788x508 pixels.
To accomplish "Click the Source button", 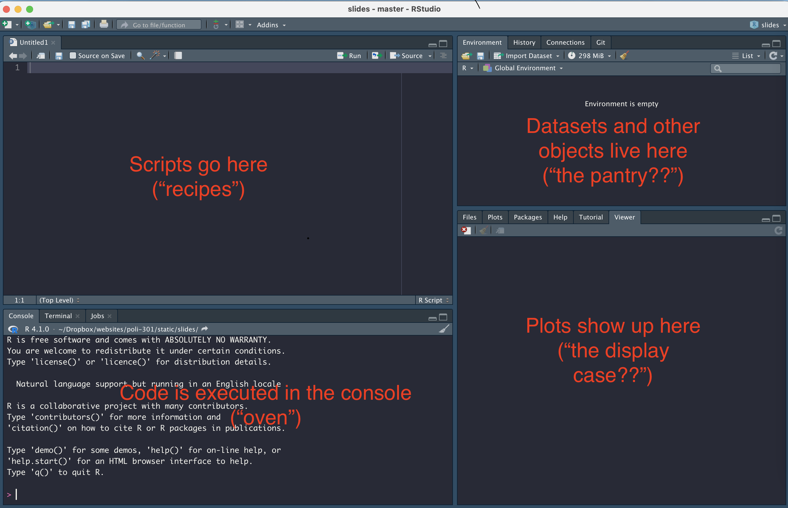I will click(407, 55).
